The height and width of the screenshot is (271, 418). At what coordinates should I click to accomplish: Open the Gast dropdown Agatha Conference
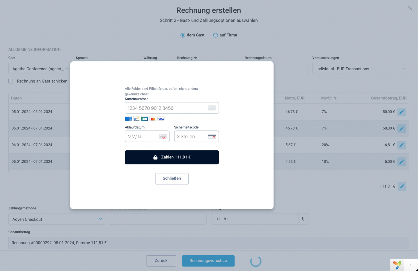40,69
